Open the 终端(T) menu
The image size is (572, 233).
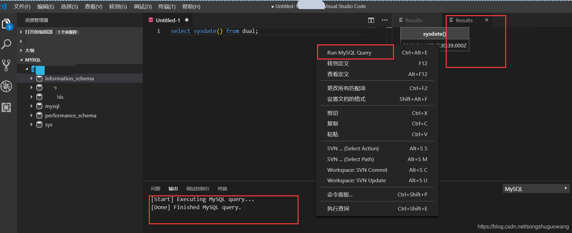point(167,6)
